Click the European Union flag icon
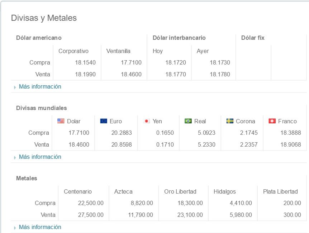Viewport: 309px width, 233px height. tap(104, 121)
